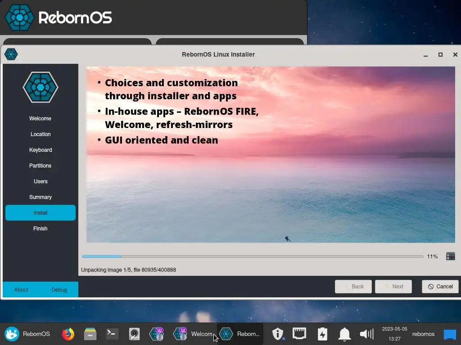Open the RebornOS start menu rabbit icon

pyautogui.click(x=12, y=334)
